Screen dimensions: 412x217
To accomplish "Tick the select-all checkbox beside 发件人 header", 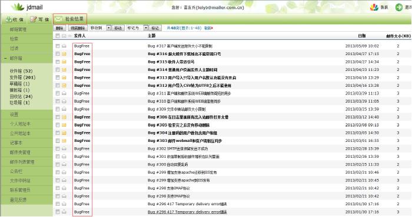I will tap(58, 36).
